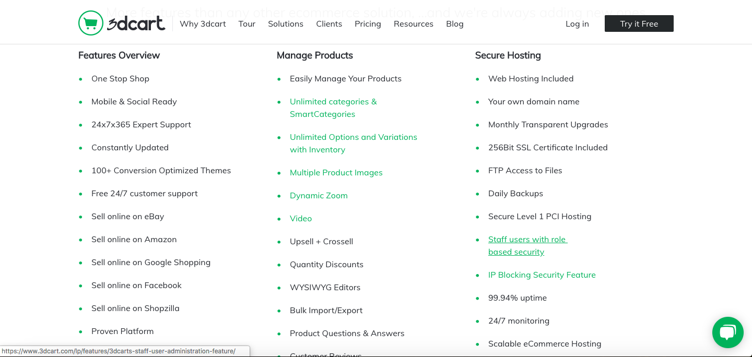Viewport: 752px width, 357px height.
Task: Click the Upsell + Crossell item
Action: pyautogui.click(x=322, y=242)
